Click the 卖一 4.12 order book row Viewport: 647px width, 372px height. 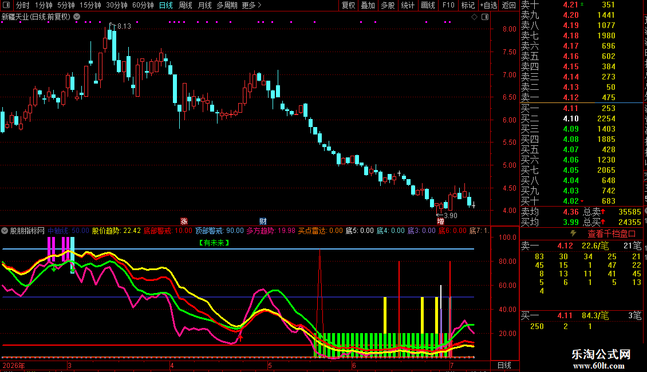tap(581, 98)
